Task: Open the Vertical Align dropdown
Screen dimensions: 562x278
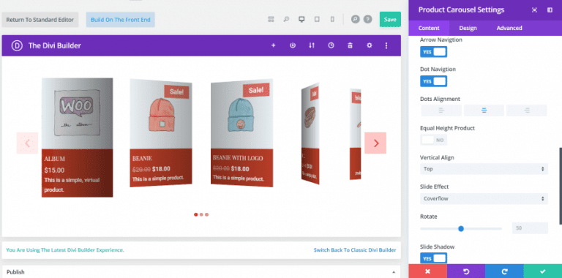Action: click(484, 169)
